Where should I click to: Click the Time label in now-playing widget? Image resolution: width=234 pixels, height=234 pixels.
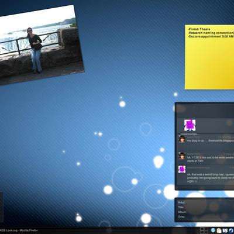click(x=181, y=217)
